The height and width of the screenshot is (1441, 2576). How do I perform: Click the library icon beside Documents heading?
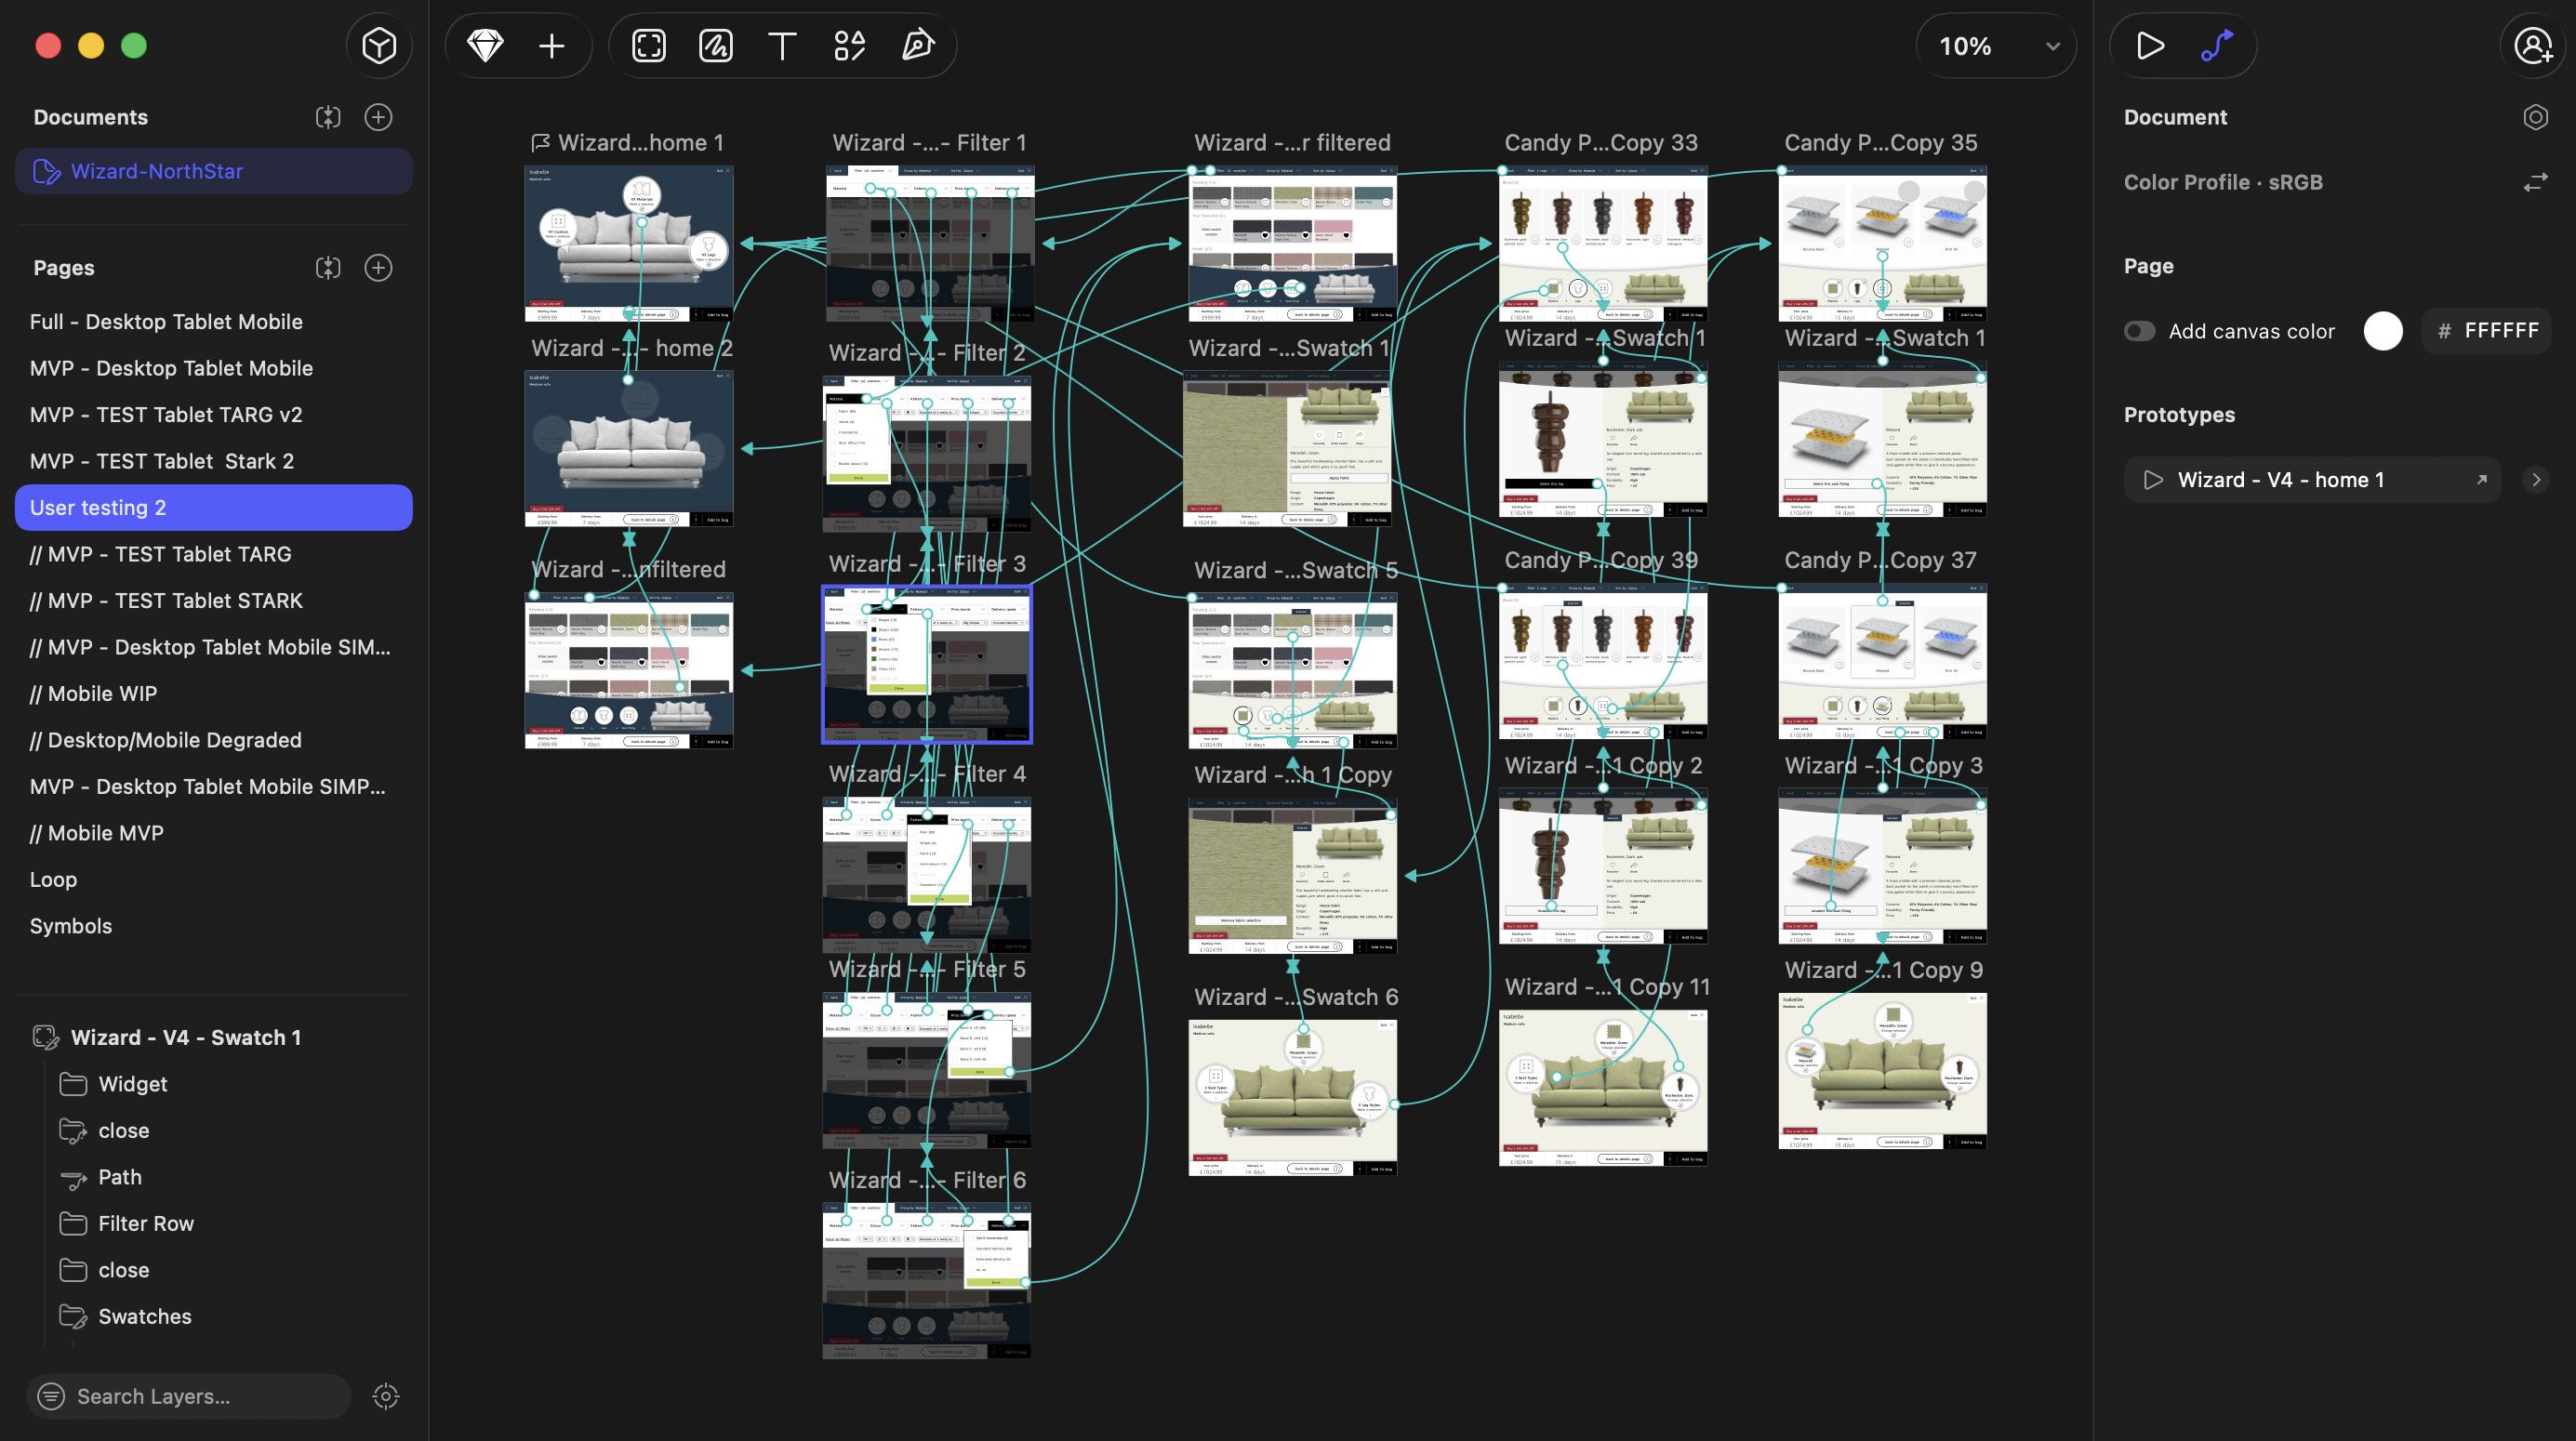(328, 117)
